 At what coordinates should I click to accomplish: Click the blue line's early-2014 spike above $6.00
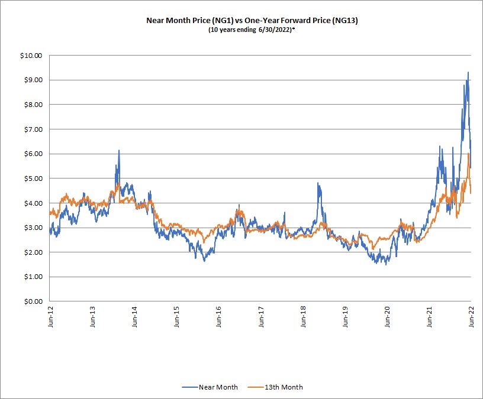[x=119, y=151]
